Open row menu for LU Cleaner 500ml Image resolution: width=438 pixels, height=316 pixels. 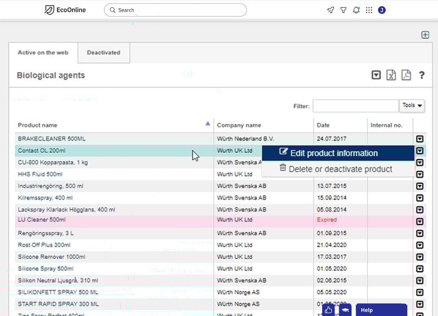click(420, 222)
